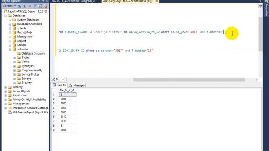Select the Programmability folder
Image resolution: width=269 pixels, height=151 pixels.
point(32,70)
